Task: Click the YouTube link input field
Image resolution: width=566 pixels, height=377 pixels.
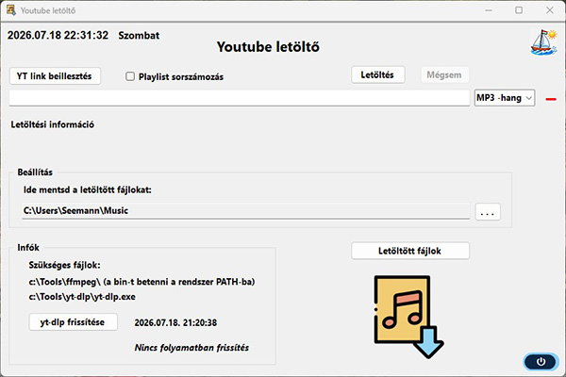Action: [x=239, y=98]
